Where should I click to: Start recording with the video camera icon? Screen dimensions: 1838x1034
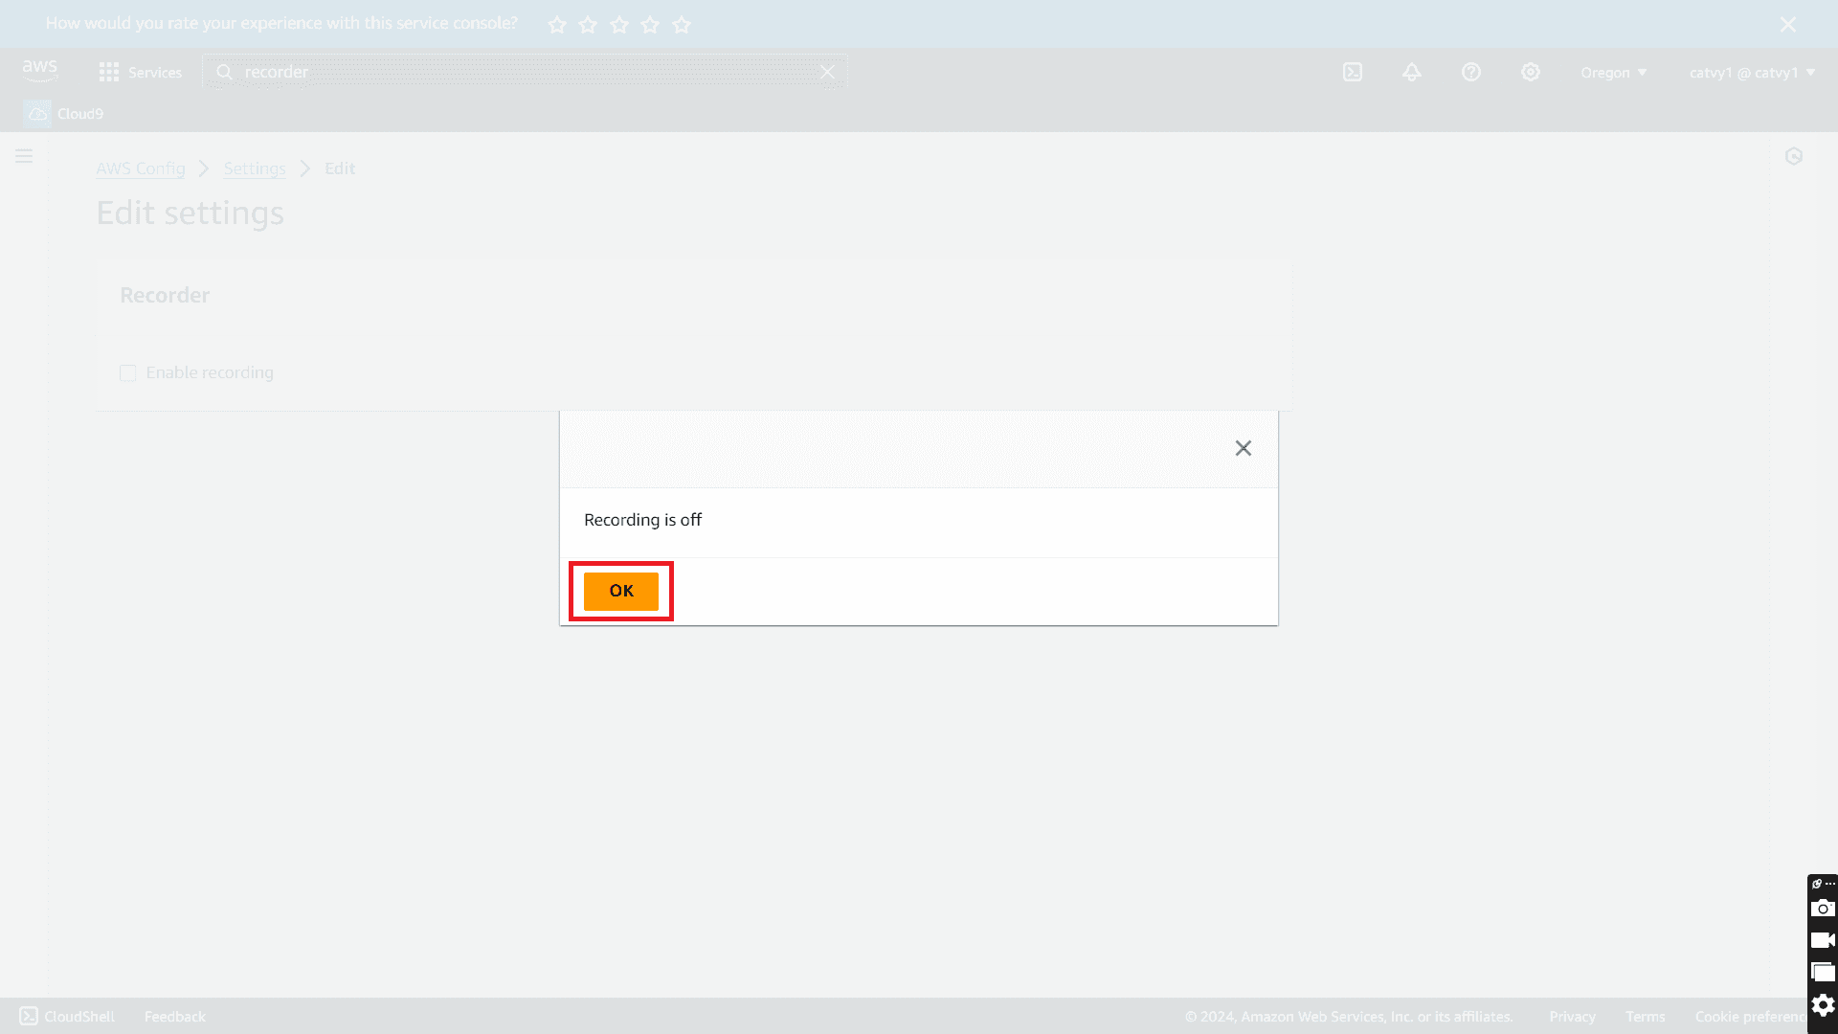click(x=1823, y=940)
